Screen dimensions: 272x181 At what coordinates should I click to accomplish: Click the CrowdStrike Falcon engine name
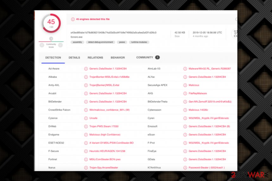coord(59,110)
